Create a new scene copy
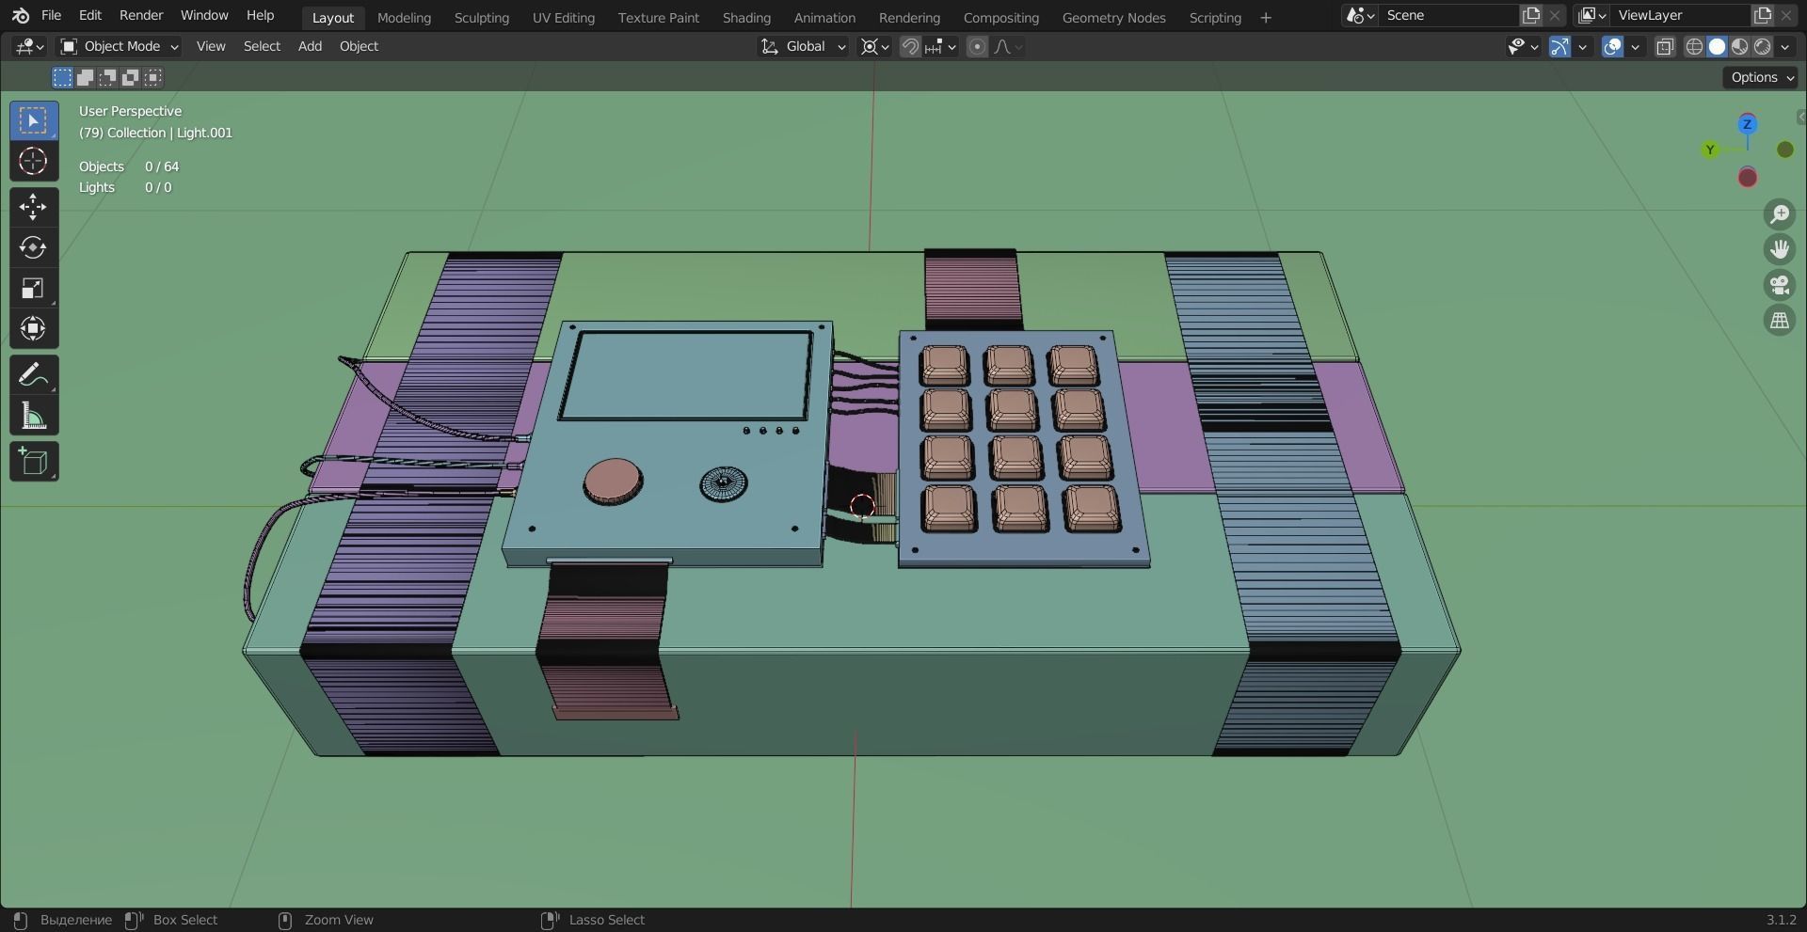1807x932 pixels. (x=1530, y=15)
